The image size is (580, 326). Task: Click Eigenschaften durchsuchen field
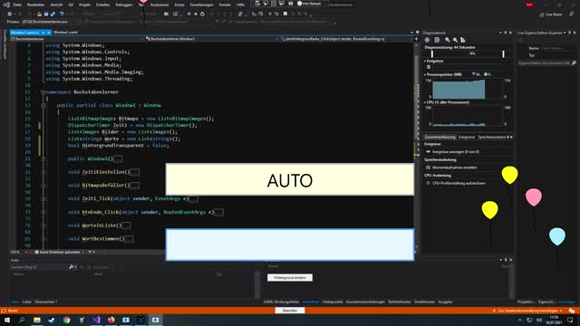[544, 63]
